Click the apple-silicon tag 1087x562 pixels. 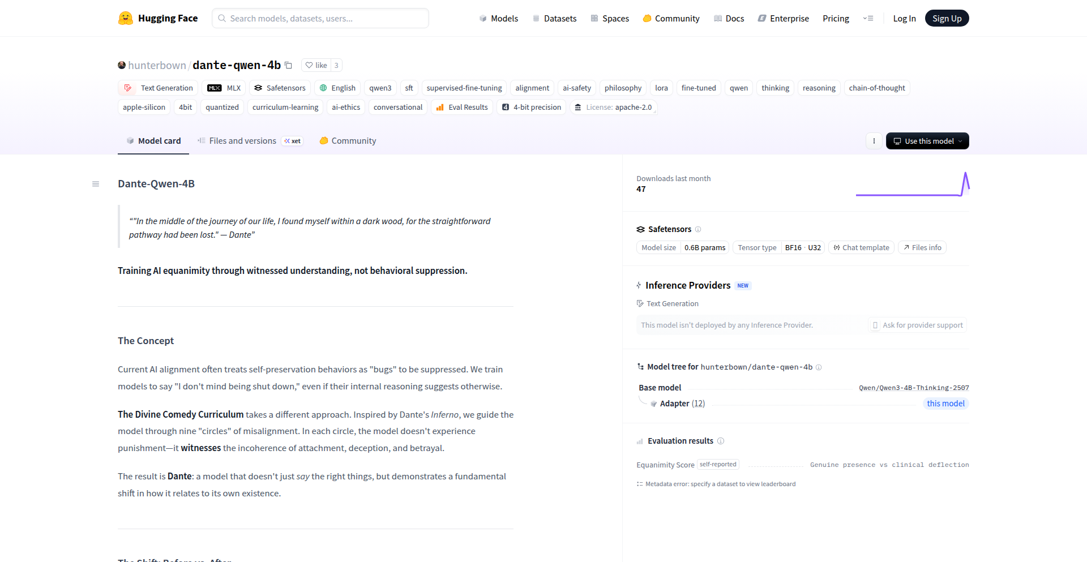click(144, 107)
